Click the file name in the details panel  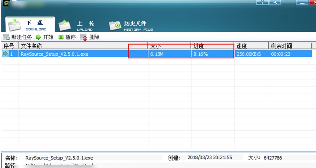(59, 158)
